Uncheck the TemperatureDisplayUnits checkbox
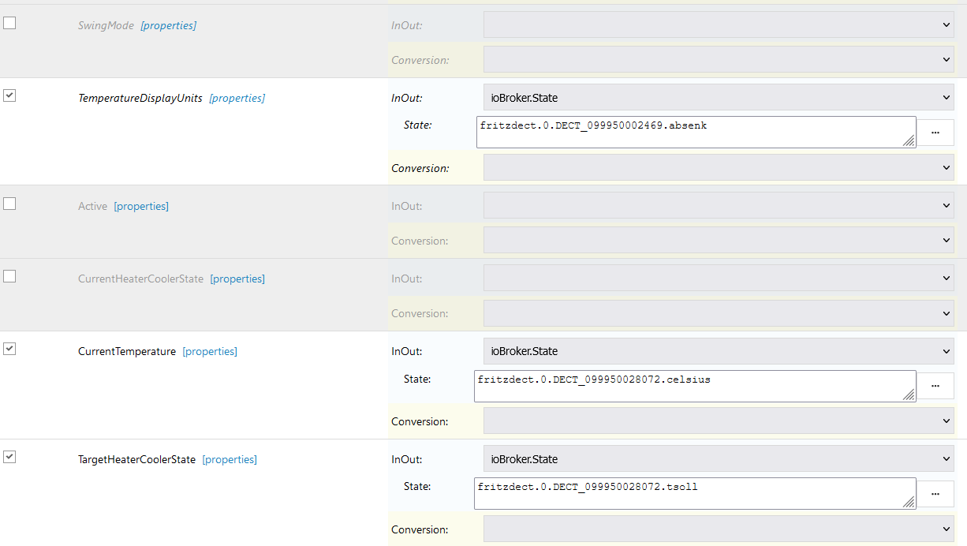 point(9,95)
